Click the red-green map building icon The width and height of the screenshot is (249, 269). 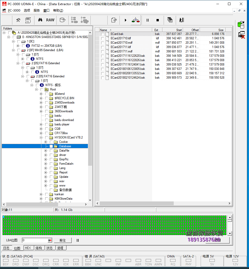tap(136, 20)
